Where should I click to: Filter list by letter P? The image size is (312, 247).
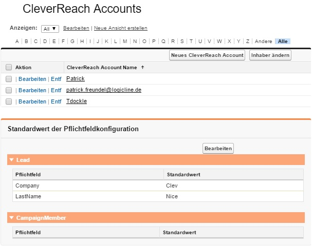pyautogui.click(x=154, y=42)
